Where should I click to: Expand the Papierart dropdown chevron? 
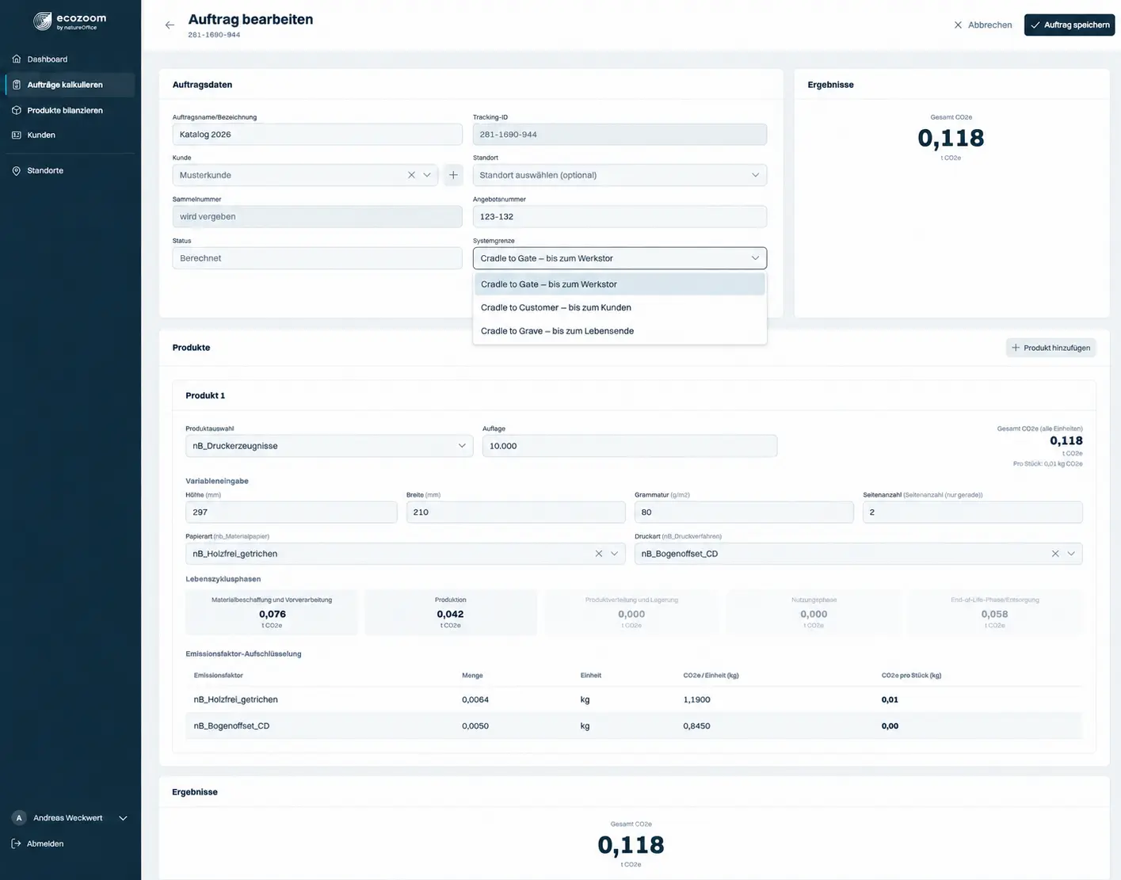pos(614,554)
